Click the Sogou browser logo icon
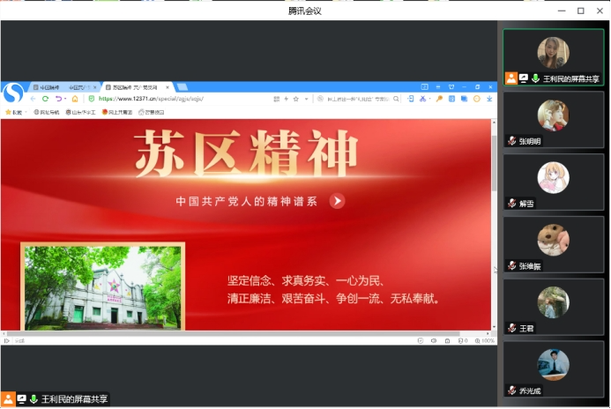Image resolution: width=611 pixels, height=409 pixels. [13, 93]
